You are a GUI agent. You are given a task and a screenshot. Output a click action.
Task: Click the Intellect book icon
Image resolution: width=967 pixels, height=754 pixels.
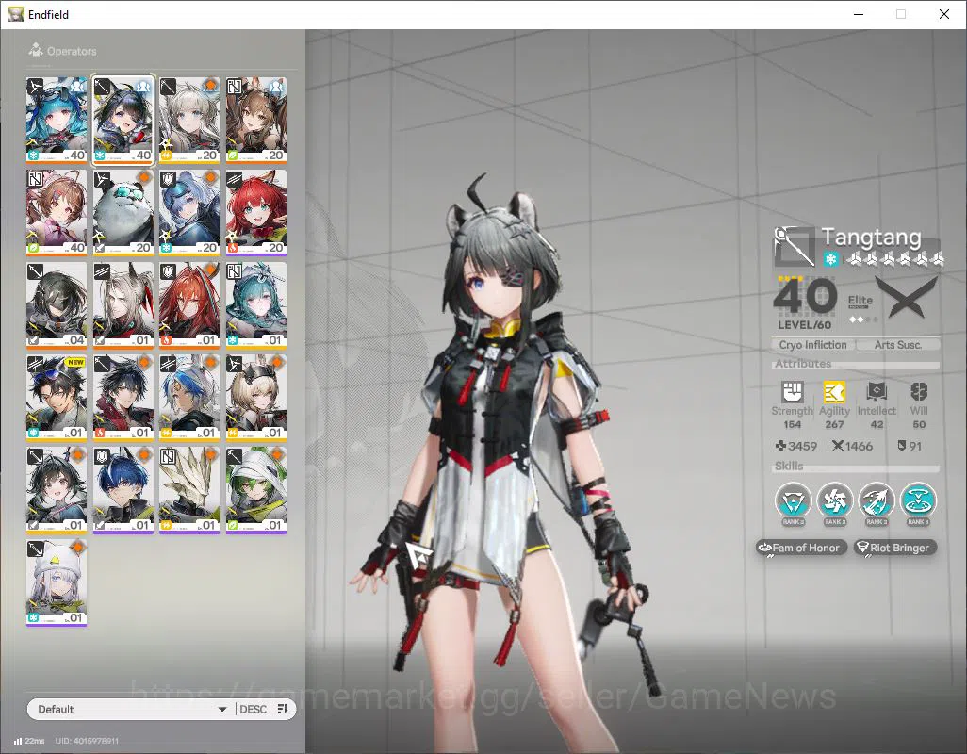click(877, 392)
